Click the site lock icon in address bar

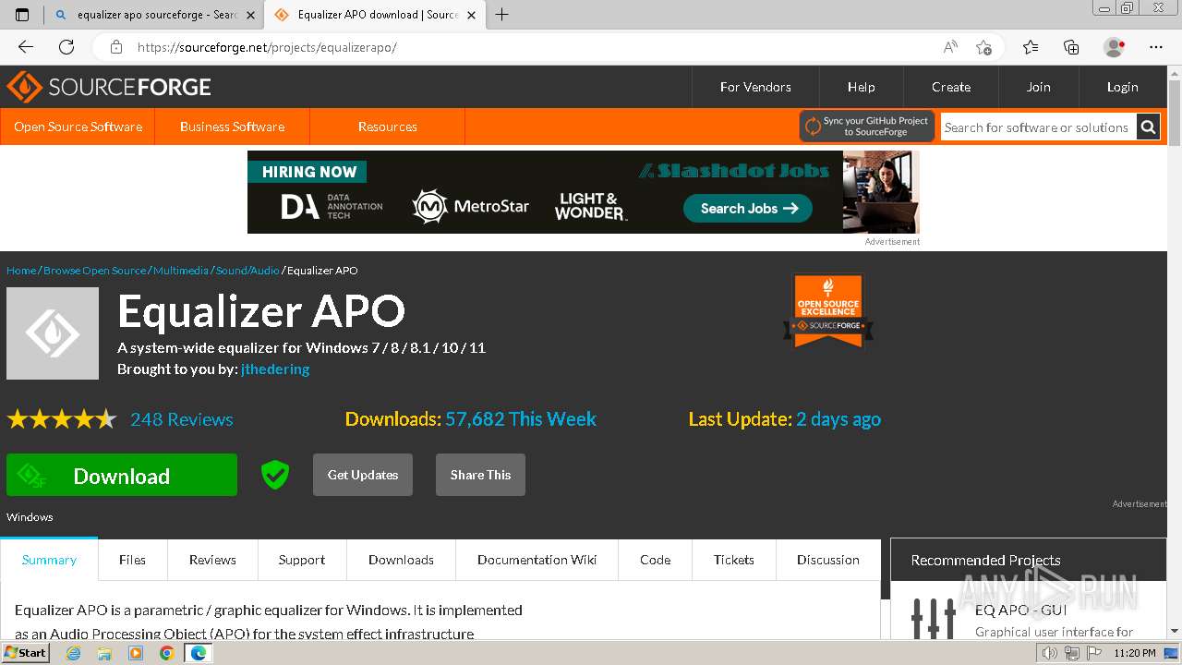(x=116, y=47)
